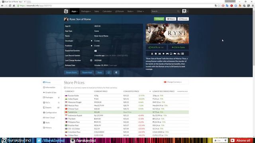Viewport: 255px width, 143px height.
Task: Open the user avatar account menu
Action: click(x=185, y=11)
